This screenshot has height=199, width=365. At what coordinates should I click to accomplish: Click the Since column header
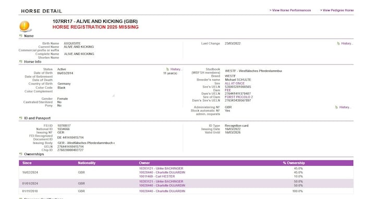[x=27, y=163]
